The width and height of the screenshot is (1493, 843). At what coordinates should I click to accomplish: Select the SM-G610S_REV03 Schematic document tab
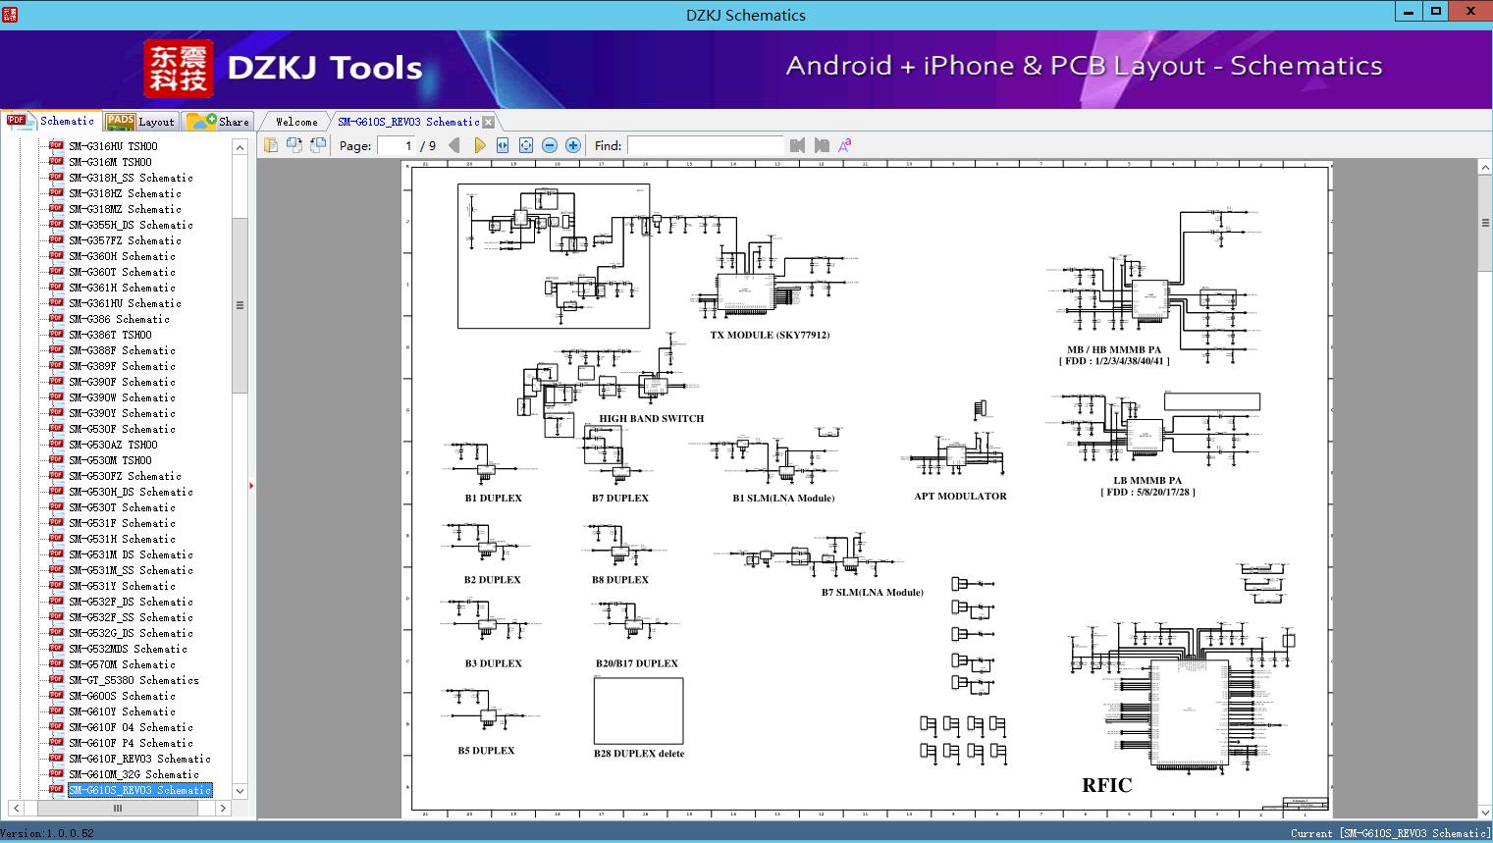coord(408,122)
